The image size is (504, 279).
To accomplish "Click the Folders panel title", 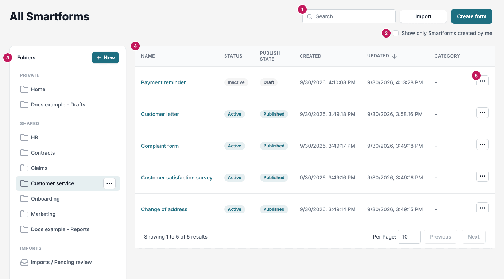I will [26, 58].
